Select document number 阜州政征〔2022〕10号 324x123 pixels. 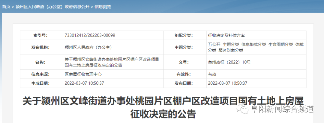(x=229, y=62)
